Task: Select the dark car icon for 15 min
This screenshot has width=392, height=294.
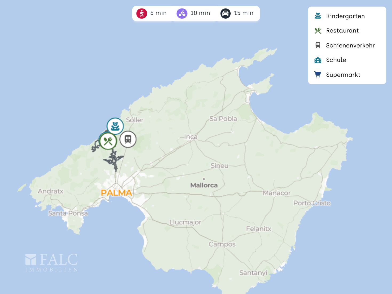Action: [x=225, y=13]
